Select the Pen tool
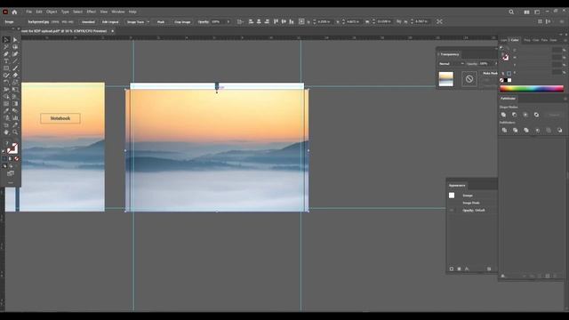The width and height of the screenshot is (569, 320). click(x=6, y=53)
